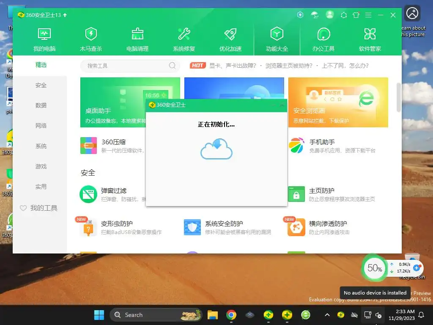Open the clock showing 2:33 AM
This screenshot has width=433, height=325.
click(402, 315)
